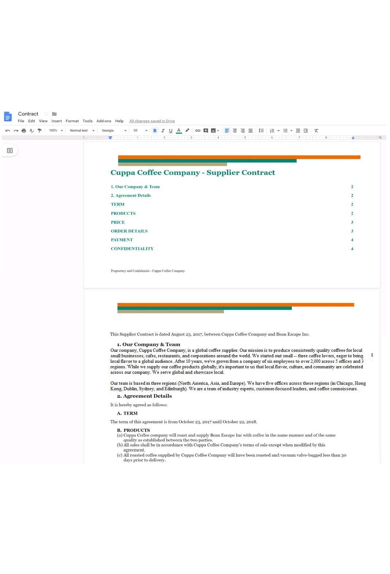Jump to PRODUCTS in table of contents
Screen dimensions: 390x574
coord(123,213)
